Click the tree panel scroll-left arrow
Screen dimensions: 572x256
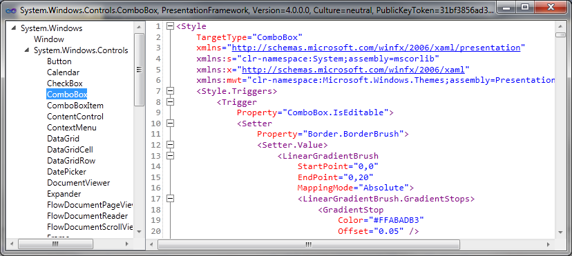[12, 244]
